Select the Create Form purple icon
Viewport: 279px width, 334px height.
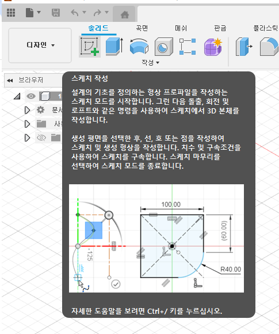click(x=213, y=47)
